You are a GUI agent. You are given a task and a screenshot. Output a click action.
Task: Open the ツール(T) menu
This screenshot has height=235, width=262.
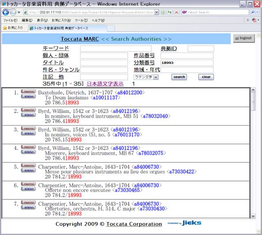pos(81,20)
